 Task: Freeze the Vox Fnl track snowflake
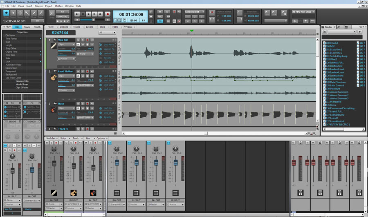point(88,44)
